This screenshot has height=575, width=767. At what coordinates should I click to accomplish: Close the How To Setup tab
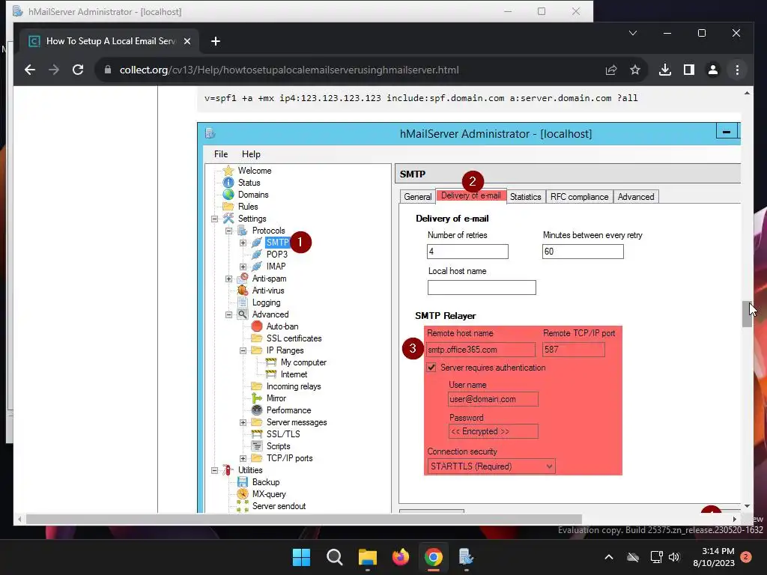[x=187, y=42]
